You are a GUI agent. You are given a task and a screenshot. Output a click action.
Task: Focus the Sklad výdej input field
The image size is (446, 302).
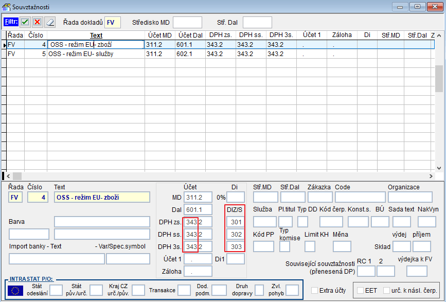pyautogui.click(x=402, y=246)
